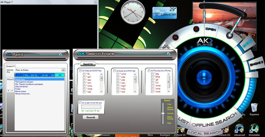Viewport: 265px width, 137px height.
Task: Click up arrow of audio formats list
Action: coord(135,74)
